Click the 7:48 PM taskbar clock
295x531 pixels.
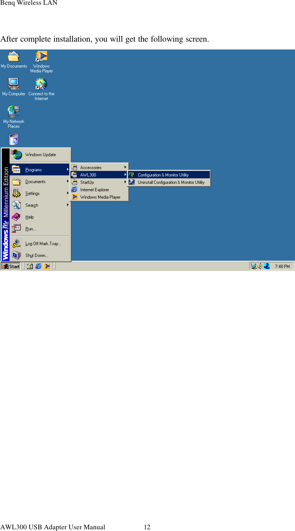pos(282,266)
